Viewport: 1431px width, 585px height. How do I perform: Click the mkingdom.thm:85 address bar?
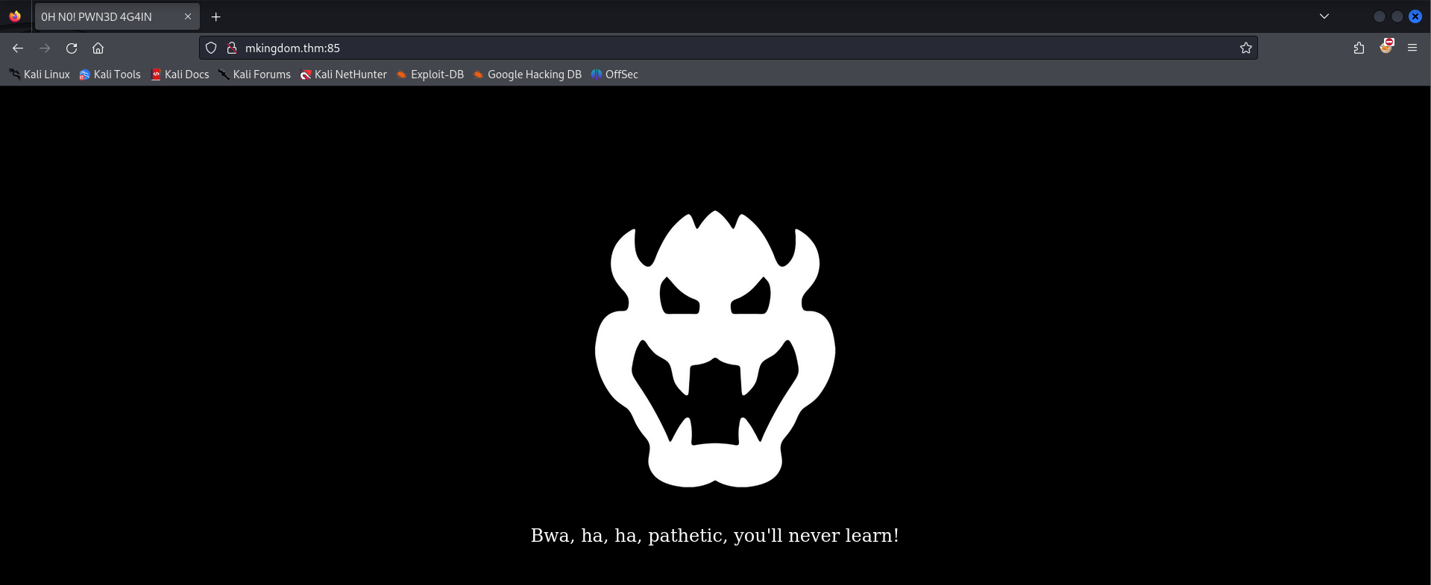(x=729, y=48)
